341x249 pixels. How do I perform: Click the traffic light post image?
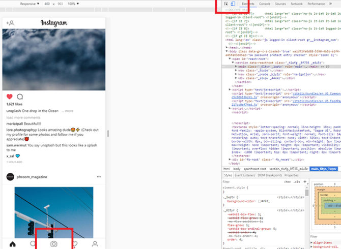[x=54, y=212]
